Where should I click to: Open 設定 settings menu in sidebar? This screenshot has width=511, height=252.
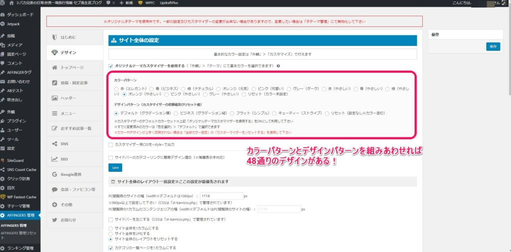pos(20,148)
